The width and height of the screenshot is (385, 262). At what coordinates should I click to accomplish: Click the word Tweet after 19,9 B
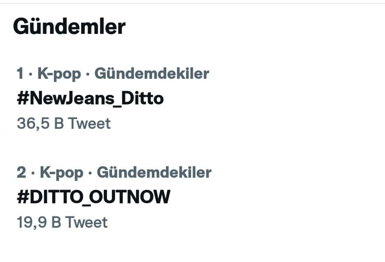coord(86,222)
